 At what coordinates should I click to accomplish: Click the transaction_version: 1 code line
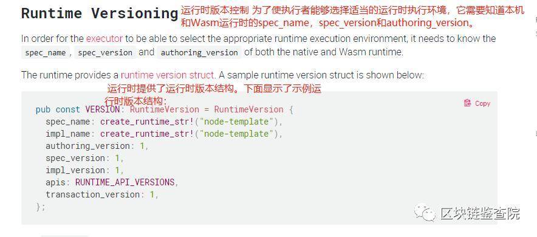(x=102, y=194)
